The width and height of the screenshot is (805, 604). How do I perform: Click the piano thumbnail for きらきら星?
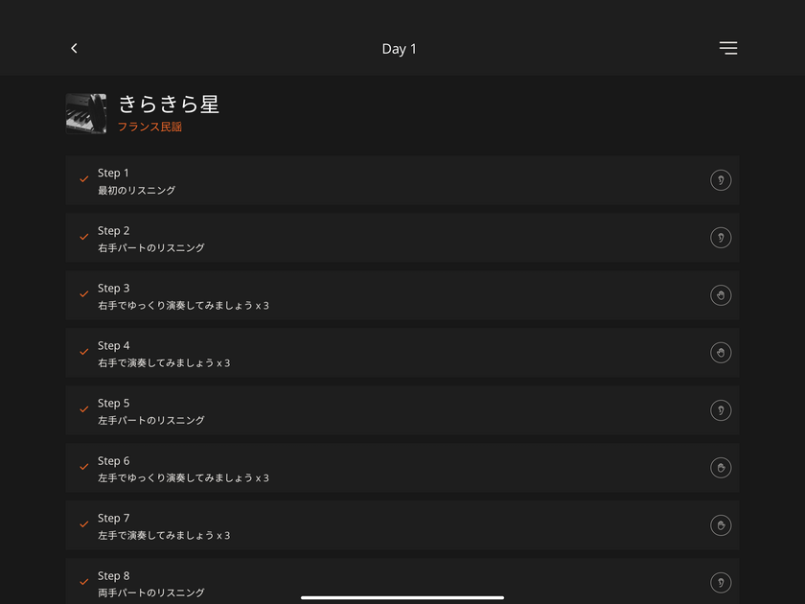[x=86, y=113]
